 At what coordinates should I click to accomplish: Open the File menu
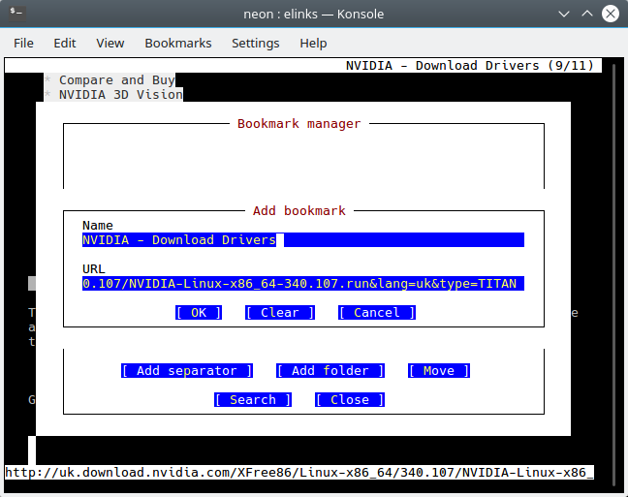point(23,43)
